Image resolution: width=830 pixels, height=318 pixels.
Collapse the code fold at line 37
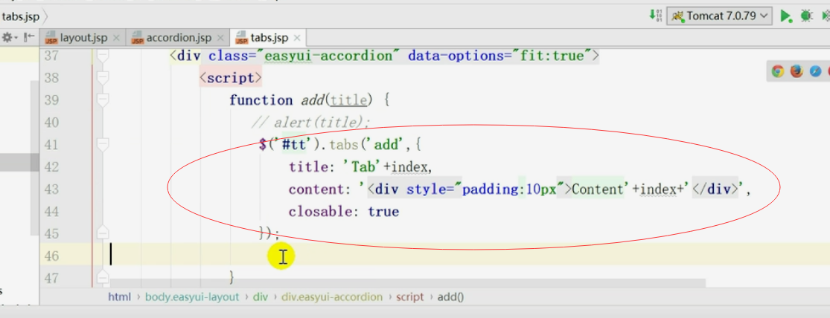(103, 55)
